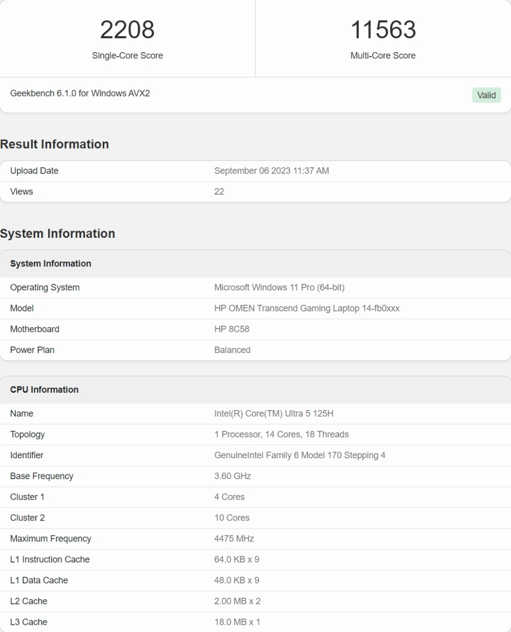This screenshot has height=632, width=511.
Task: Click the 14 Cores, 18 Threads topology value
Action: (281, 435)
